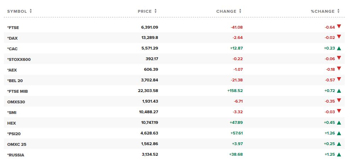Open the *DAX symbol link
Image resolution: width=350 pixels, height=166 pixels.
12,38
